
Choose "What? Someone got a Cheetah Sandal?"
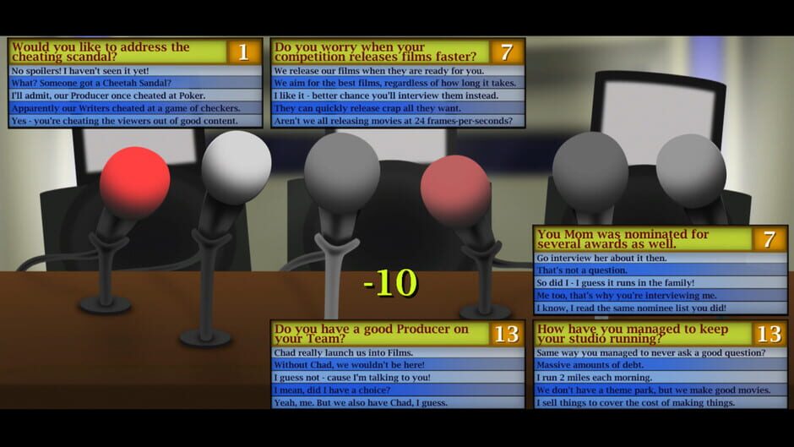click(x=135, y=83)
